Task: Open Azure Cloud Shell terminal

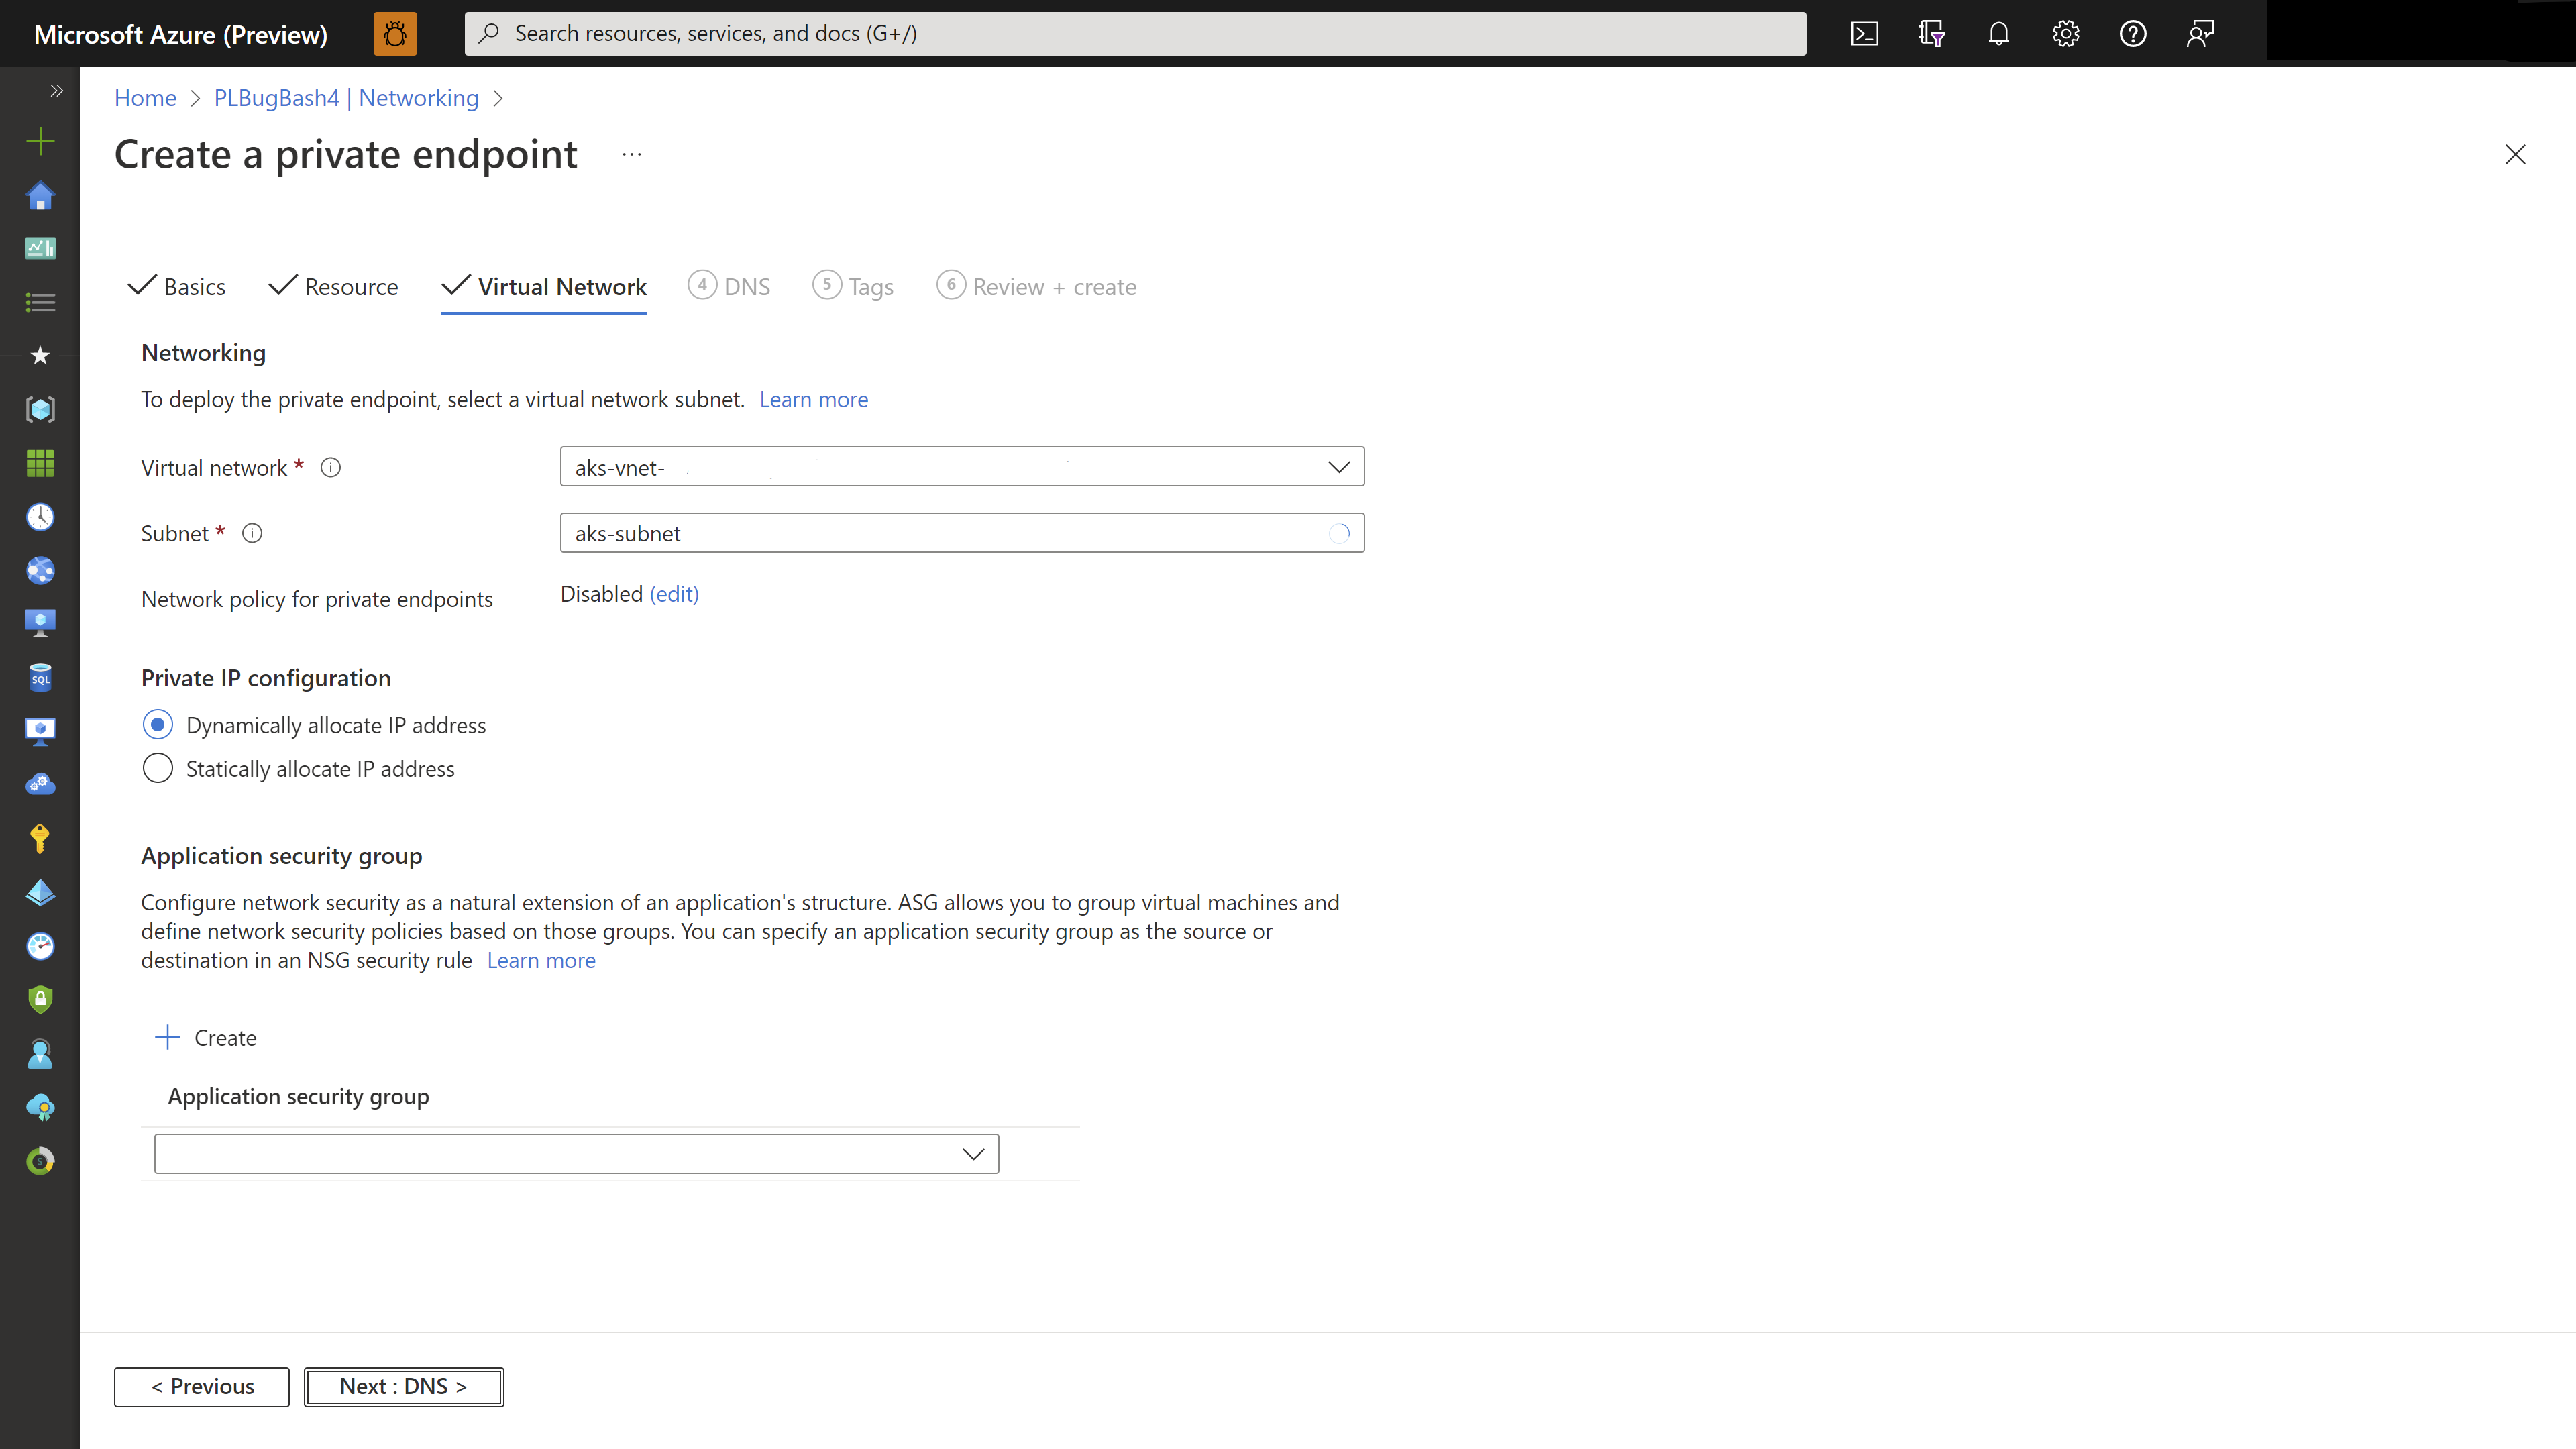Action: point(1864,33)
